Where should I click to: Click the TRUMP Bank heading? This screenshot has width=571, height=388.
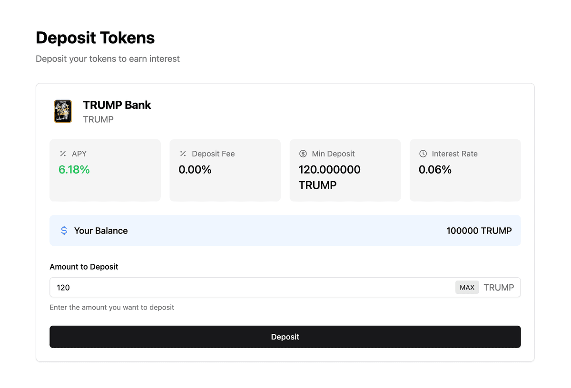tap(117, 105)
